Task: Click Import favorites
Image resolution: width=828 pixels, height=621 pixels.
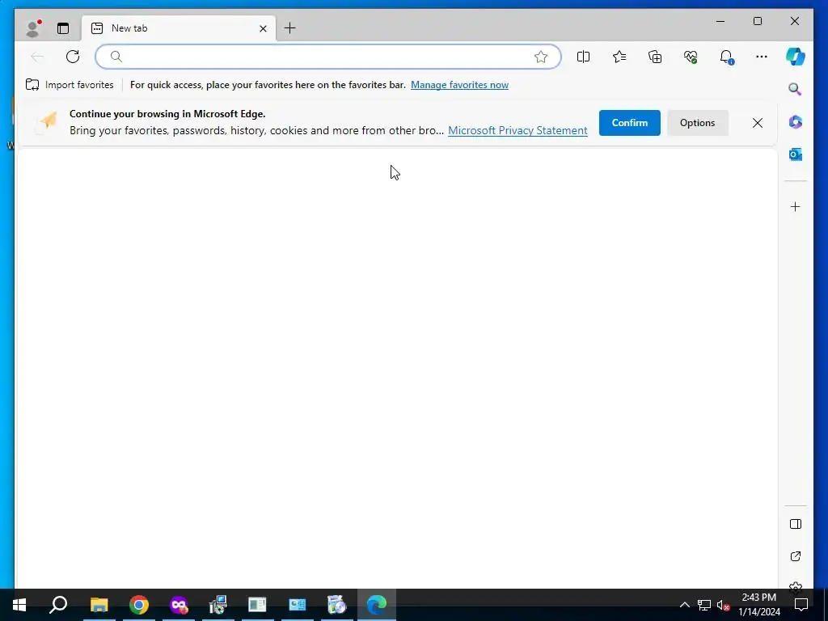Action: pyautogui.click(x=70, y=85)
